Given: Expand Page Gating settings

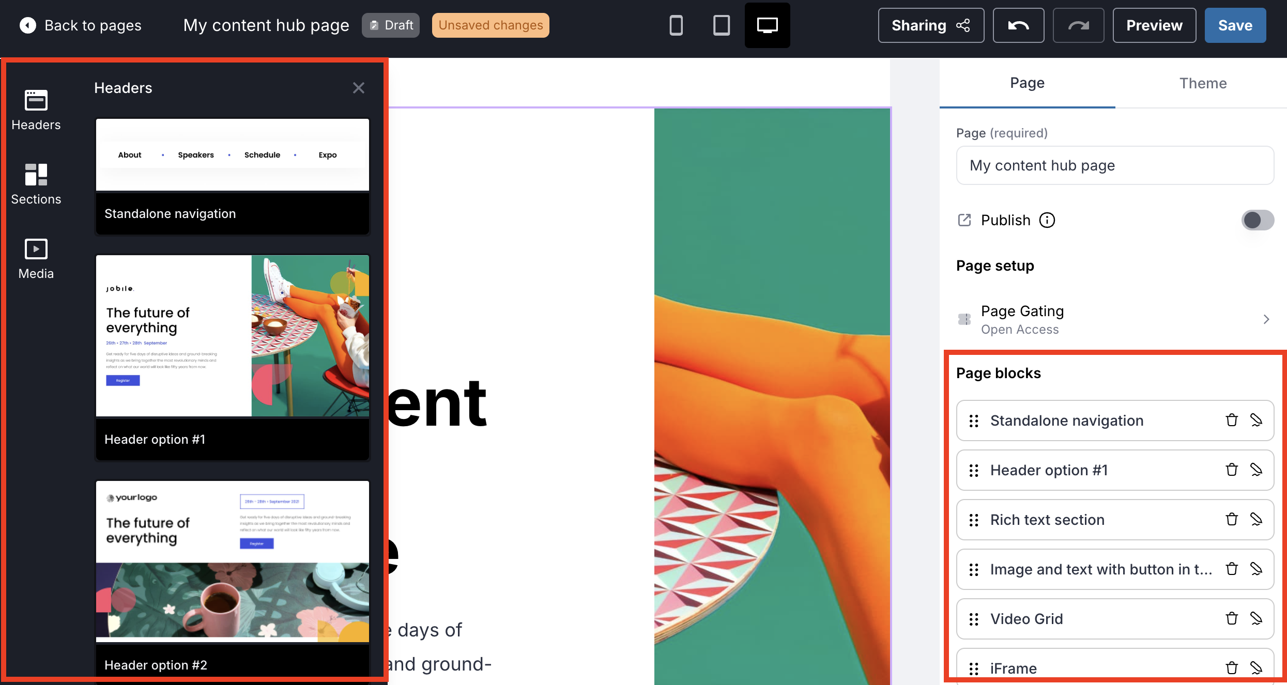Looking at the screenshot, I should [x=1115, y=319].
